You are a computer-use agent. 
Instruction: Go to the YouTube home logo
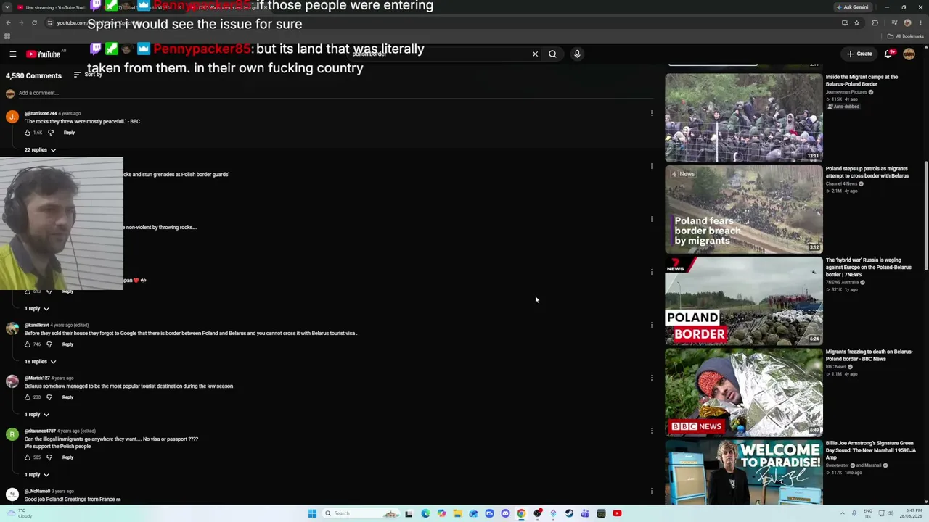(44, 54)
